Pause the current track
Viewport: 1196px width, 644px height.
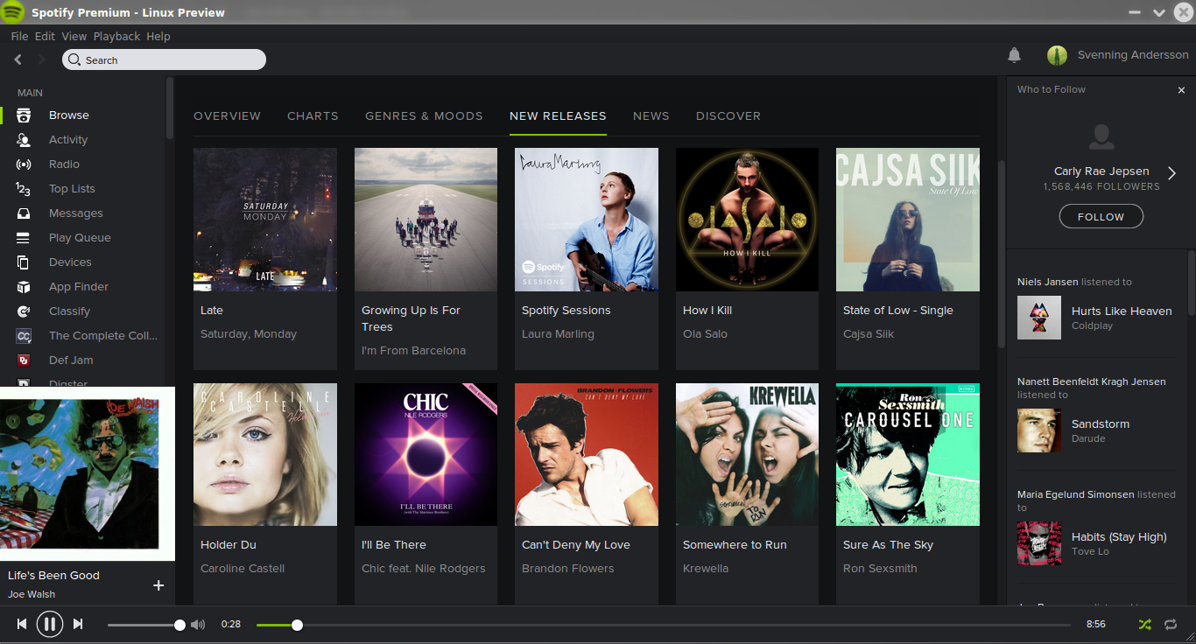(50, 624)
